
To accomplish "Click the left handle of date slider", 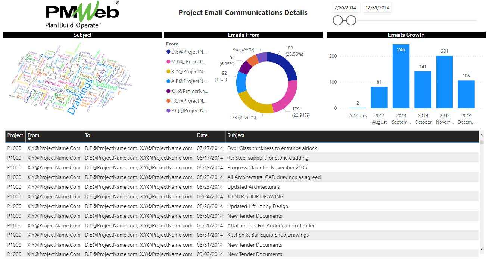I will pyautogui.click(x=338, y=20).
